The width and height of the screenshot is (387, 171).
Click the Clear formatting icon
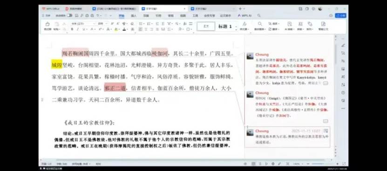coord(132,24)
